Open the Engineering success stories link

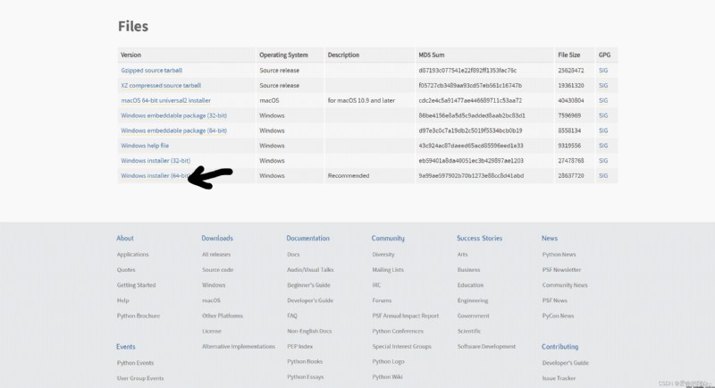pyautogui.click(x=473, y=300)
